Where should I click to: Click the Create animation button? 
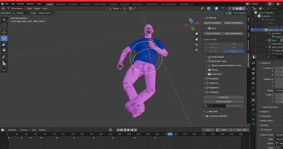[223, 102]
